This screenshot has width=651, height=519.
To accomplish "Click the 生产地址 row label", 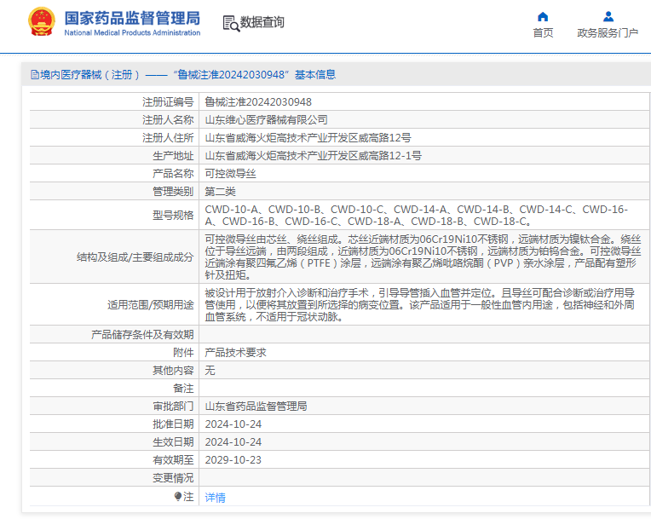I will [x=173, y=155].
